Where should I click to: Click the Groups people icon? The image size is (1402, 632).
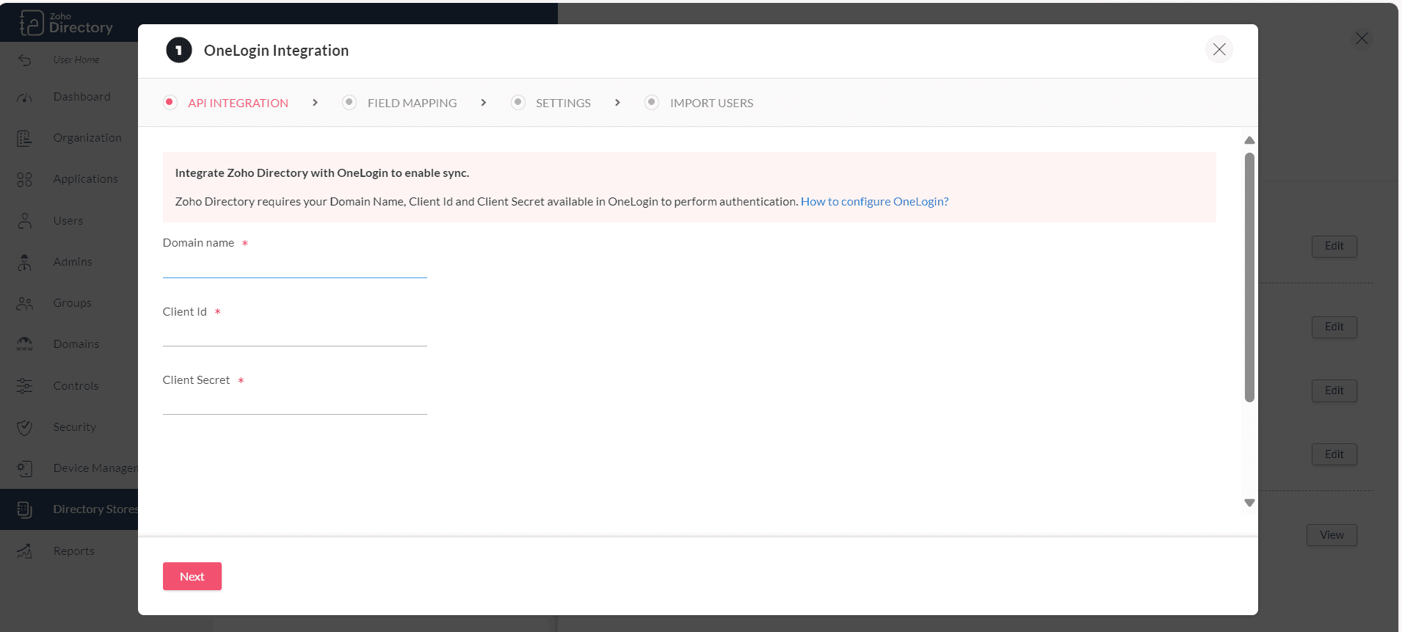[25, 303]
